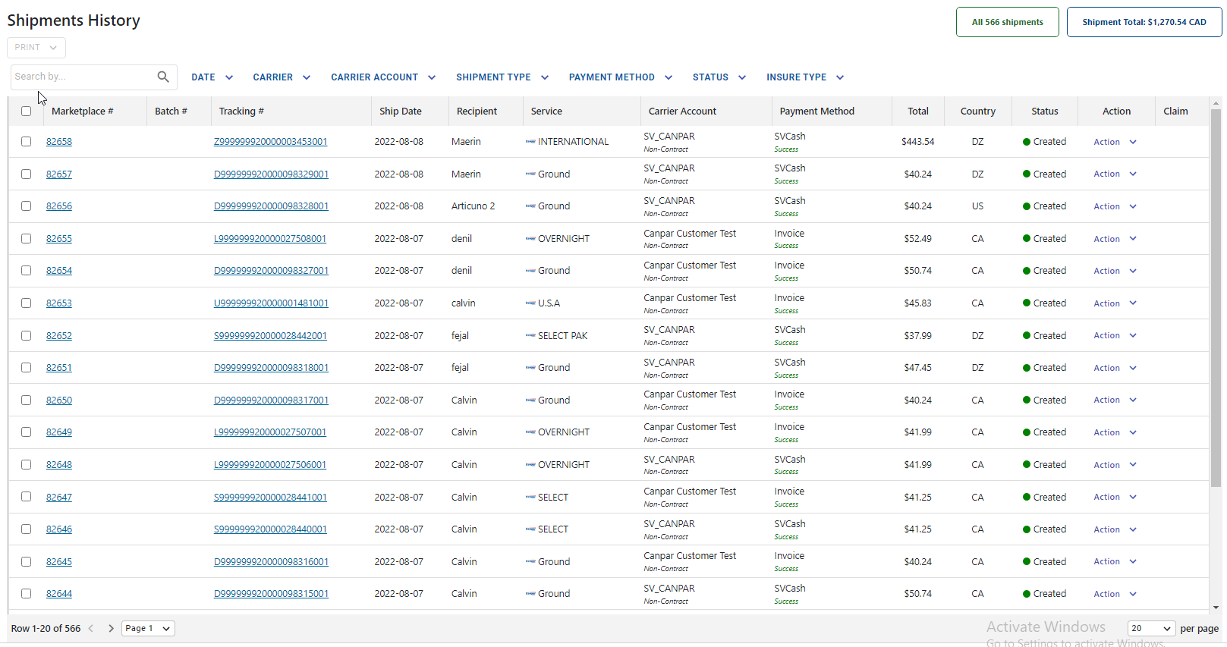Viewport: 1227px width, 647px height.
Task: Expand Action menu for shipment 82649
Action: 1115,432
